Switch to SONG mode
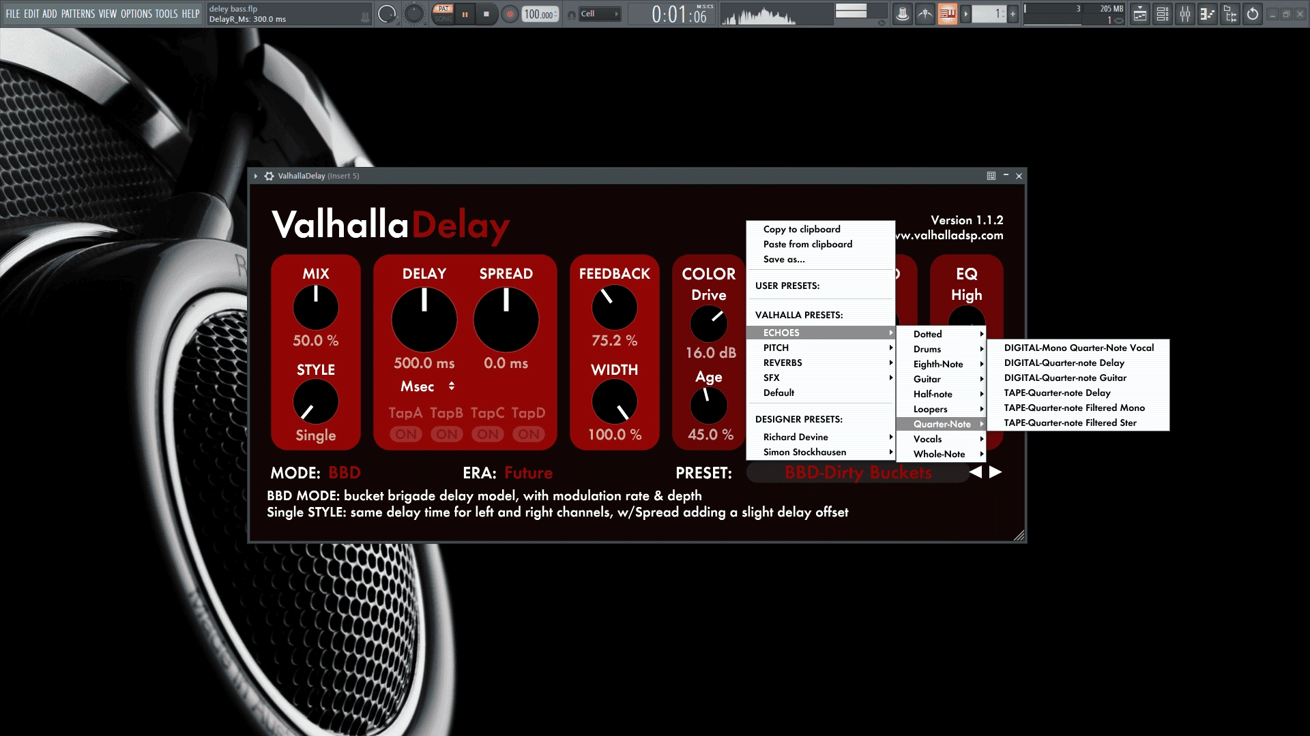Screen dimensions: 1310x736 (x=443, y=18)
